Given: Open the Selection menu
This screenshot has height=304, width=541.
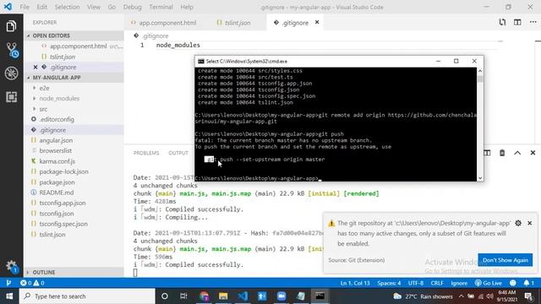Looking at the screenshot, I should coord(67,7).
